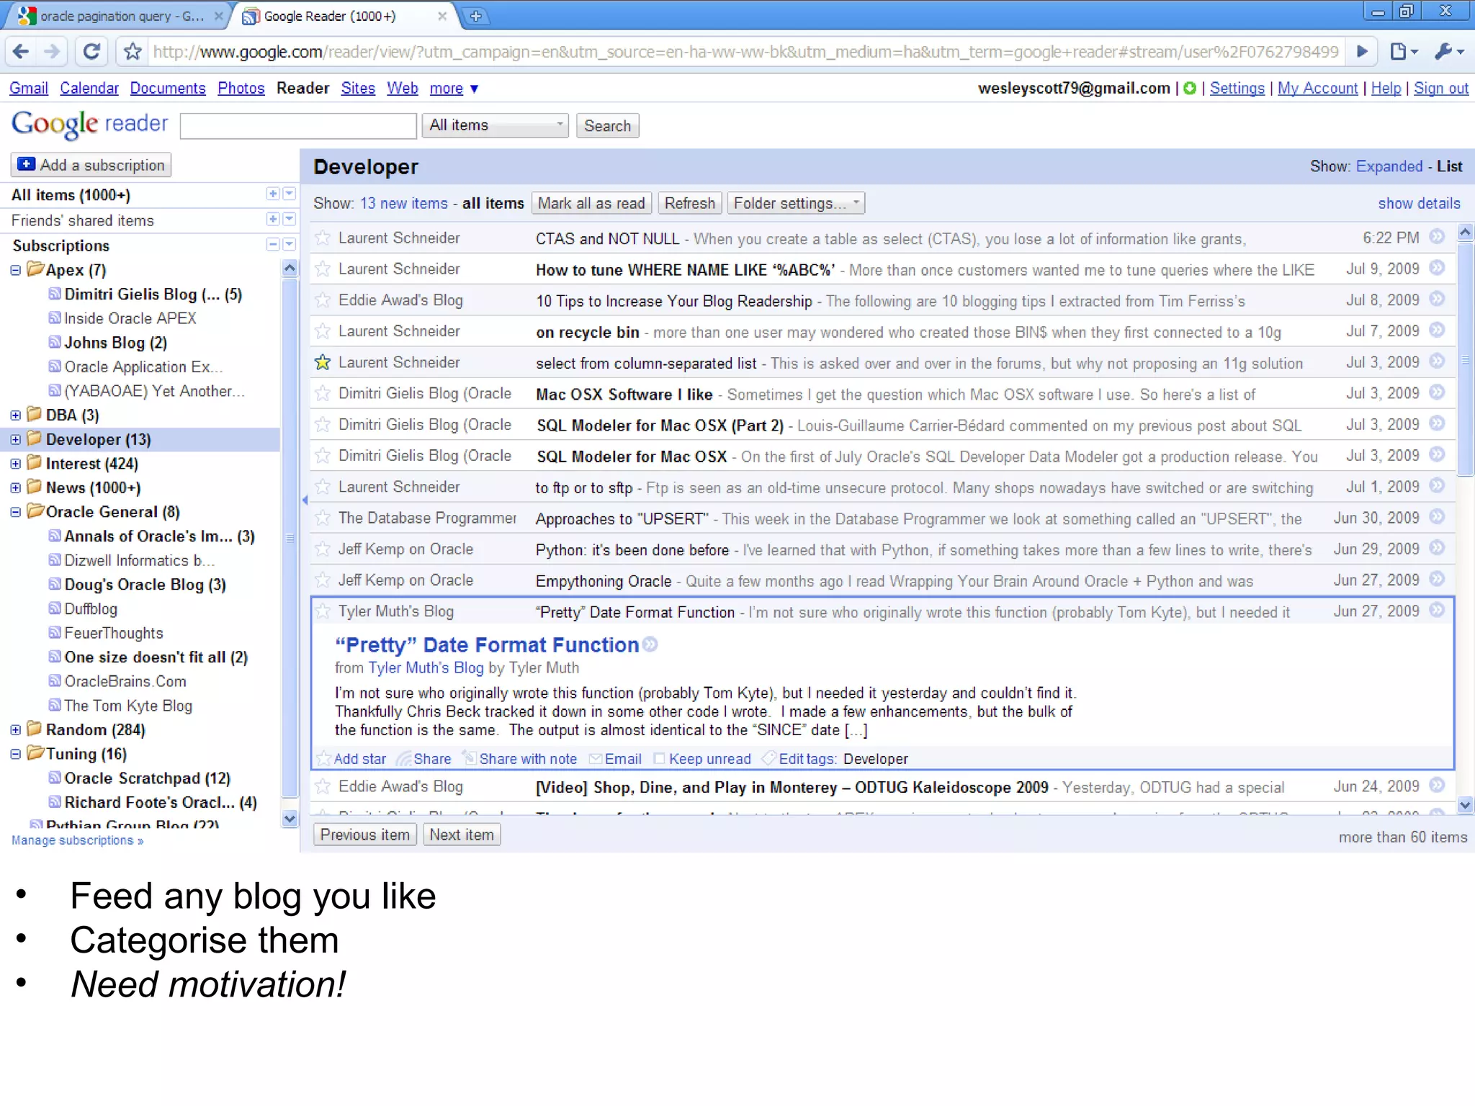The height and width of the screenshot is (1106, 1475).
Task: Click the Share icon in the item footer
Action: (x=425, y=758)
